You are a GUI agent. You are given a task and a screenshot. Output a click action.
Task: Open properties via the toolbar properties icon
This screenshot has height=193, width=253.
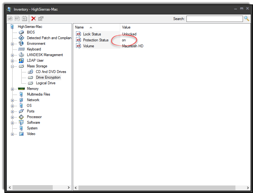[x=40, y=18]
